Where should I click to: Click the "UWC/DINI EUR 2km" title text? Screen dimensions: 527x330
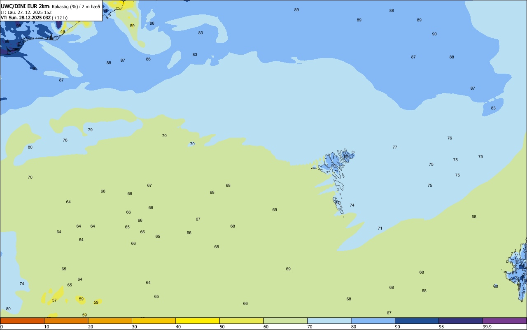pos(25,6)
